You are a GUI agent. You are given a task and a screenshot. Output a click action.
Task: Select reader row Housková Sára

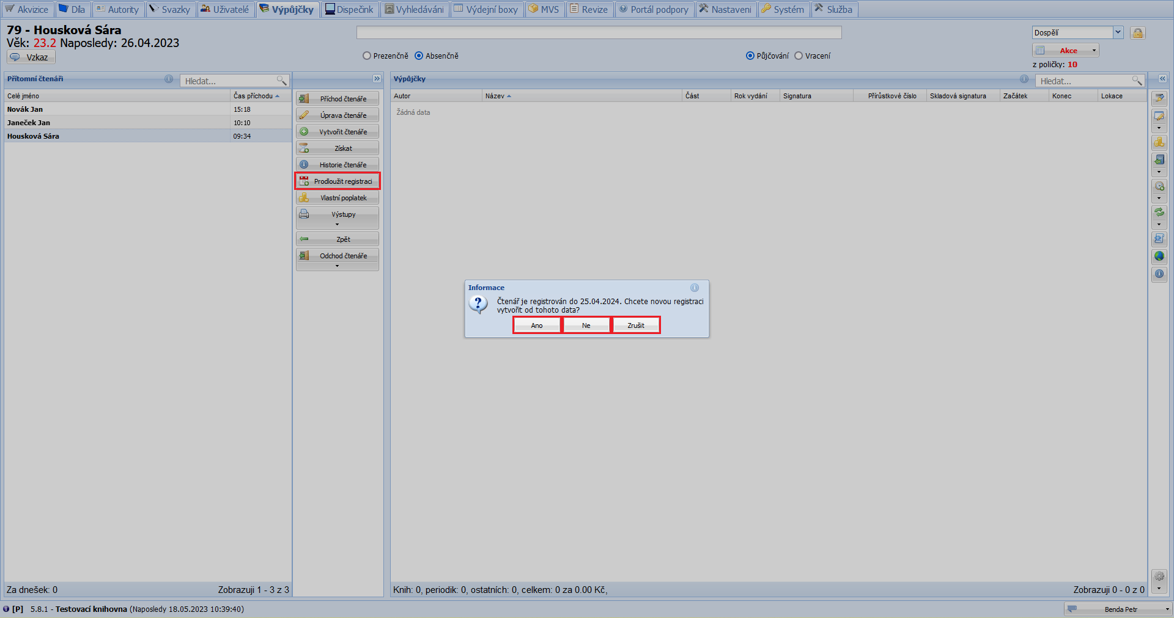pyautogui.click(x=147, y=136)
